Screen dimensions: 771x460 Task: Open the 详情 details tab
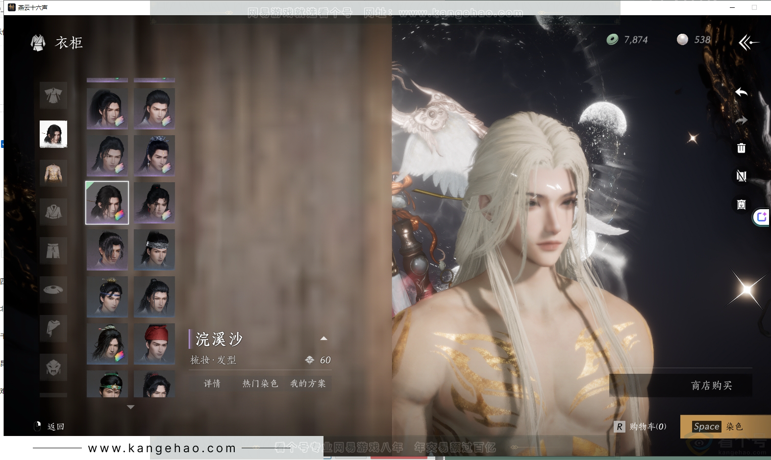point(212,384)
